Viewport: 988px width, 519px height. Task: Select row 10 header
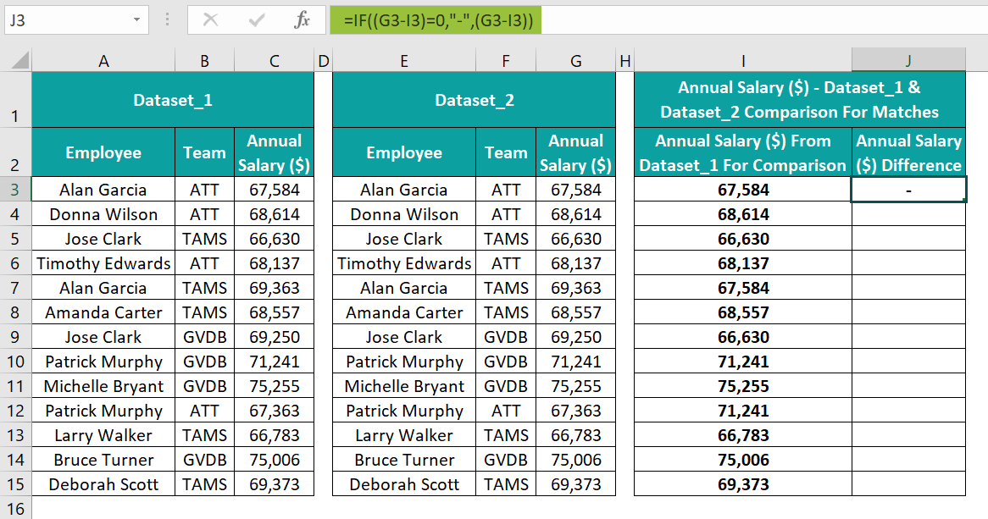[x=16, y=362]
